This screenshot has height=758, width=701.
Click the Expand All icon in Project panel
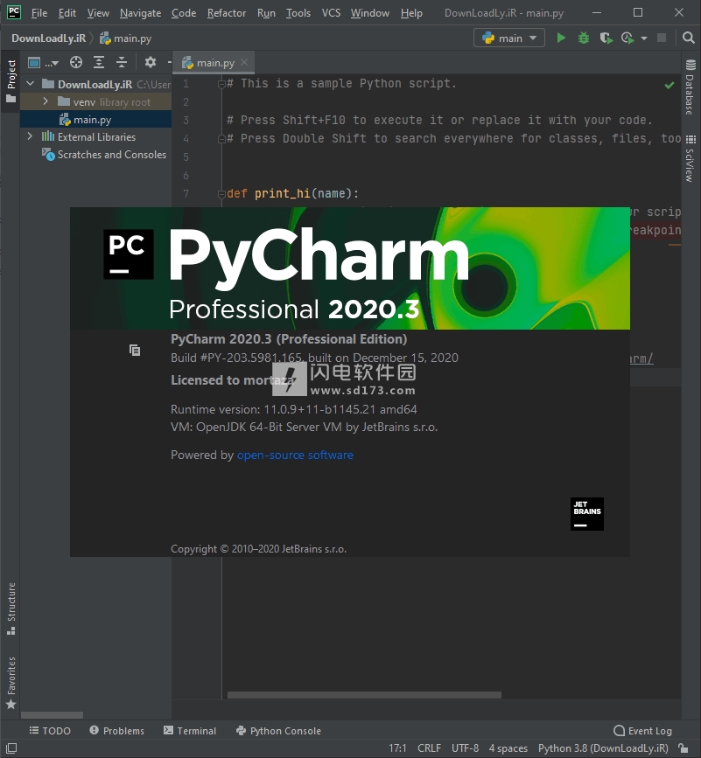pyautogui.click(x=98, y=62)
